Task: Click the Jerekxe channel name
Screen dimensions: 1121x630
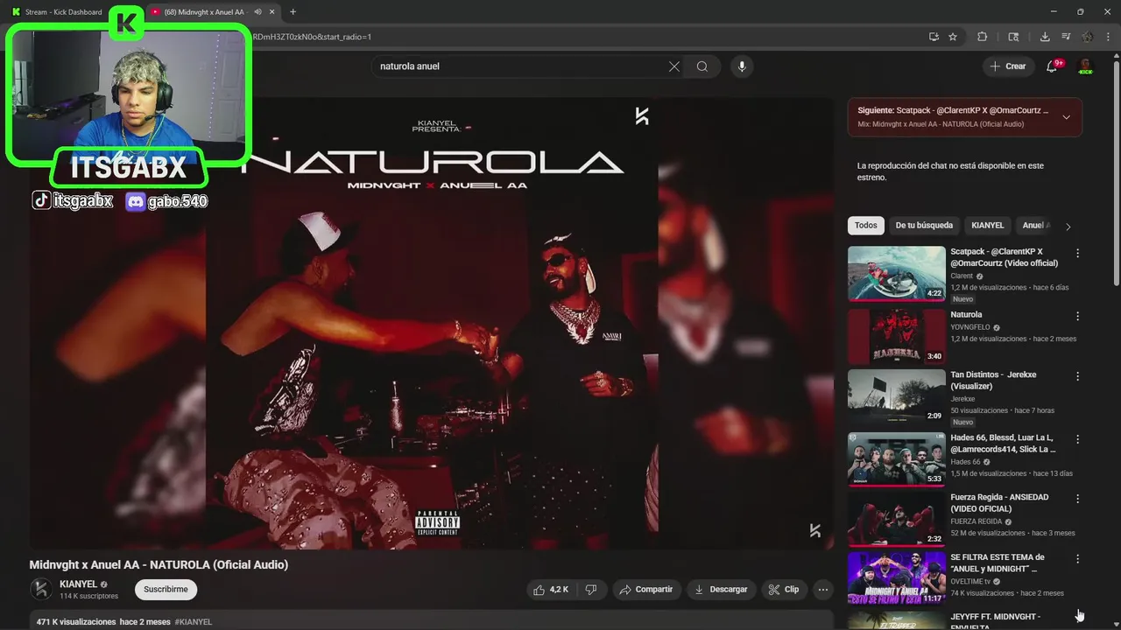Action: tap(963, 399)
